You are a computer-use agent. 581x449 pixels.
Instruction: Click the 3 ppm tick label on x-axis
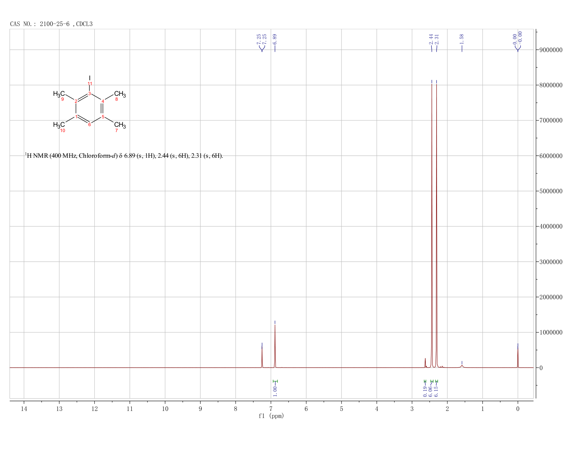point(412,409)
